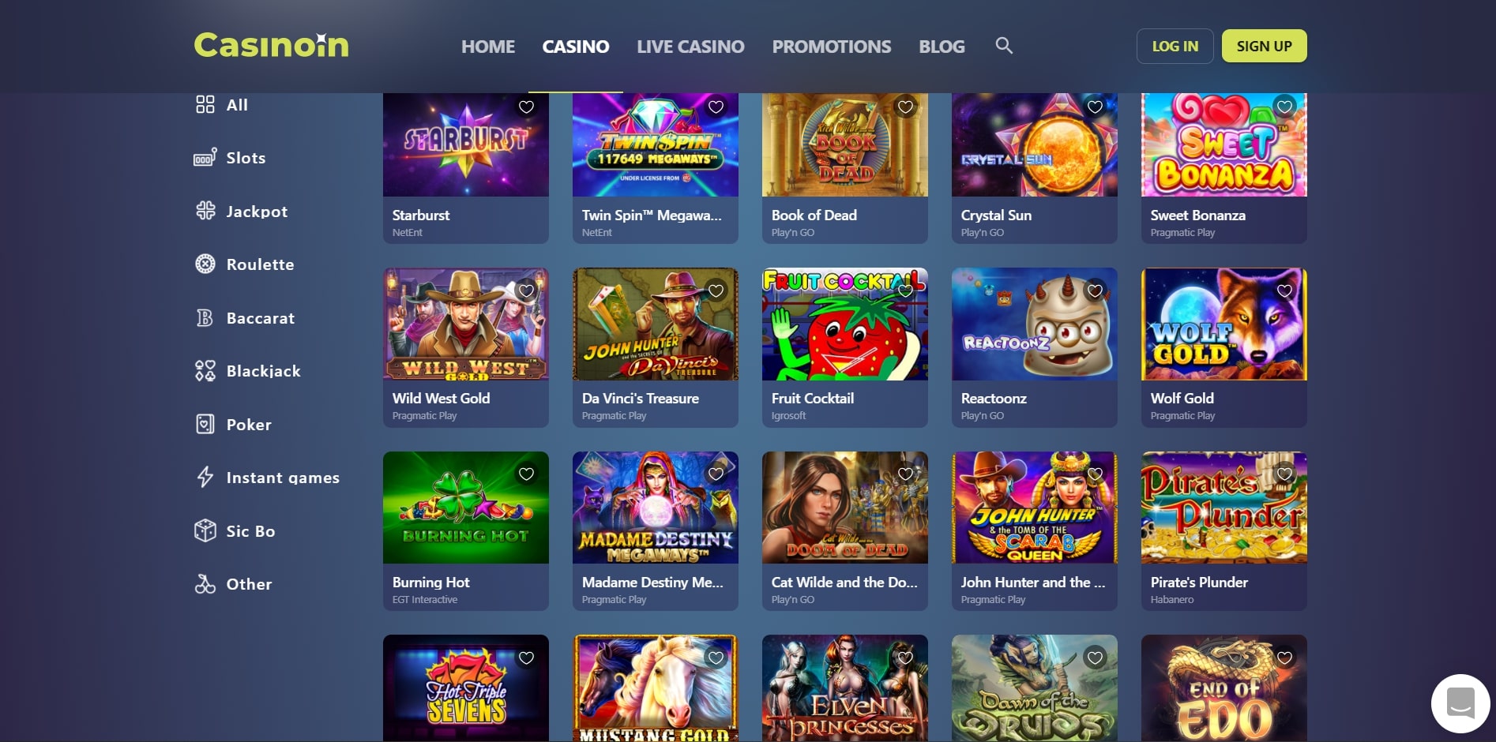Select the Roulette wheel icon
Screen dimensions: 1496x742
click(205, 264)
